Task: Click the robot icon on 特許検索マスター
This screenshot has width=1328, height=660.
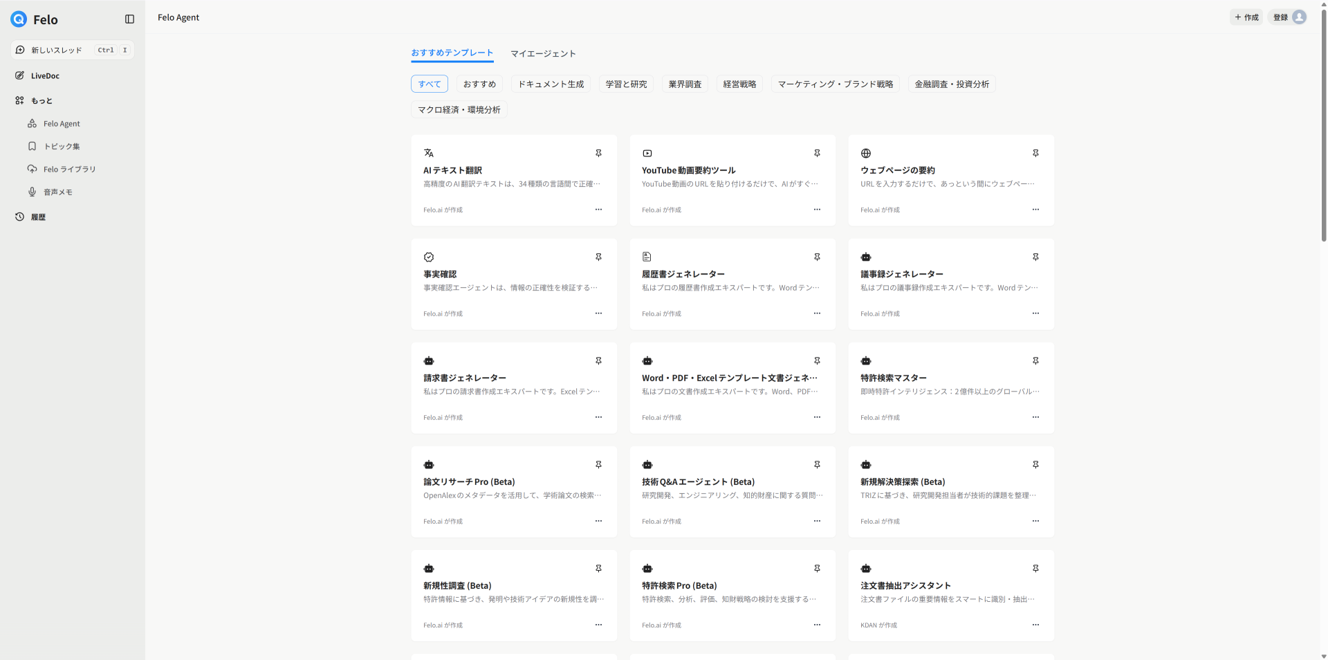Action: [866, 361]
